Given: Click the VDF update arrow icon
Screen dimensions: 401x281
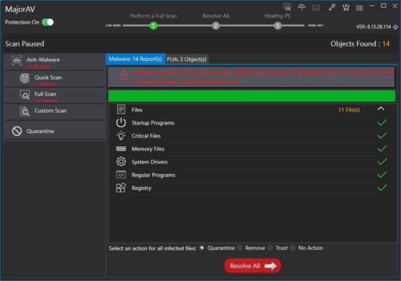Looking at the screenshot, I should click(395, 27).
